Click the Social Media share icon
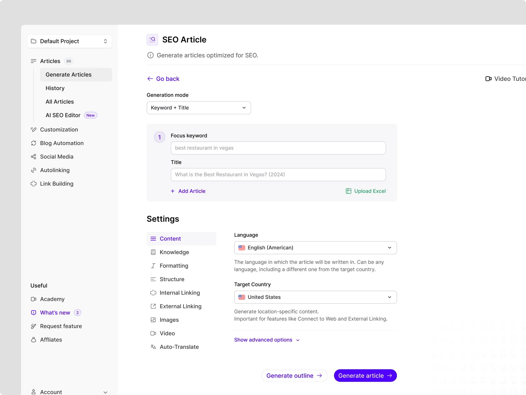 (34, 157)
